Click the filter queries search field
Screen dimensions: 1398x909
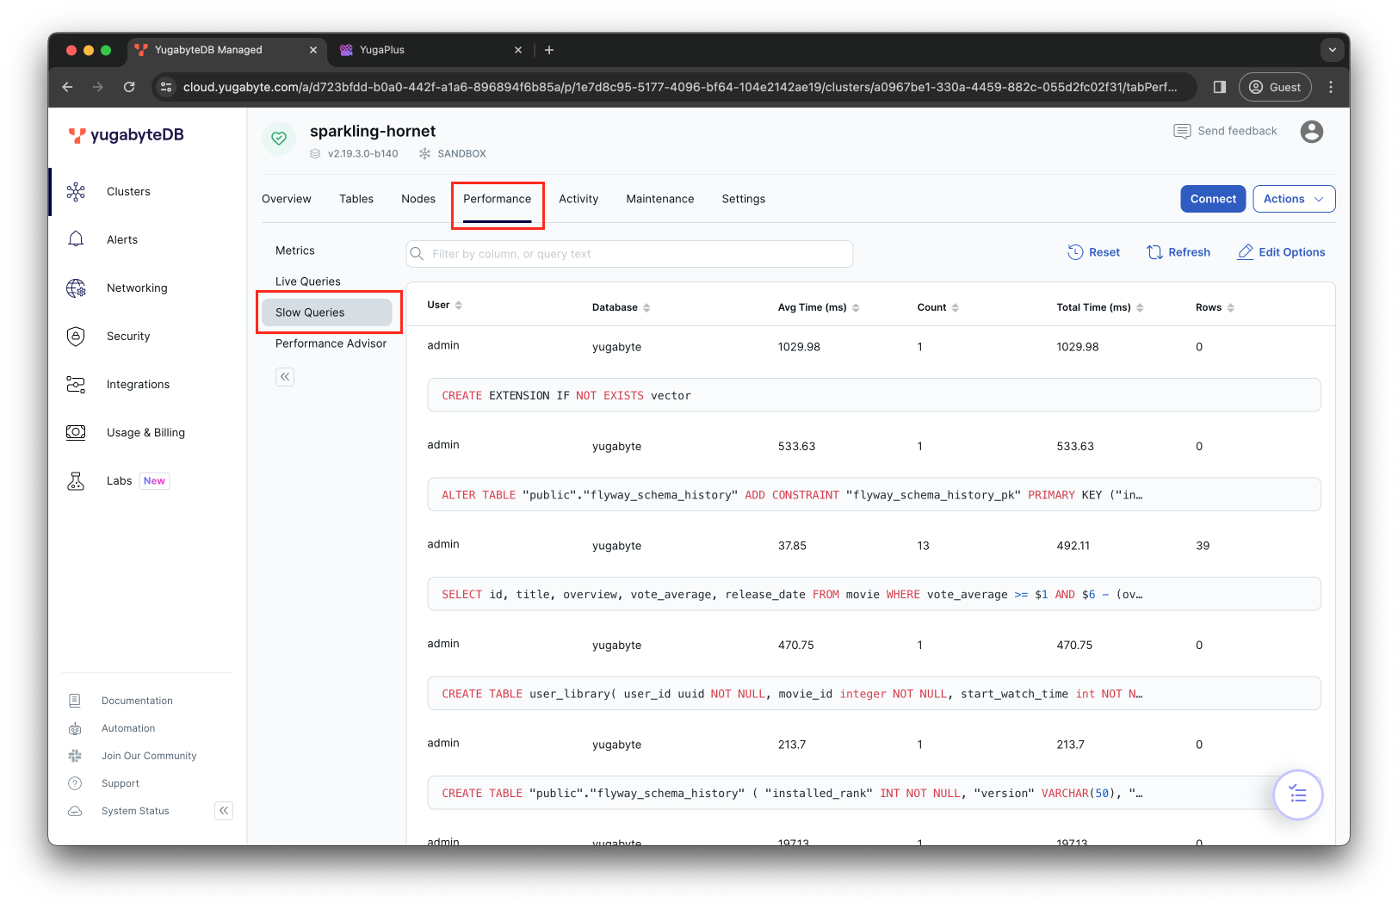pos(628,253)
